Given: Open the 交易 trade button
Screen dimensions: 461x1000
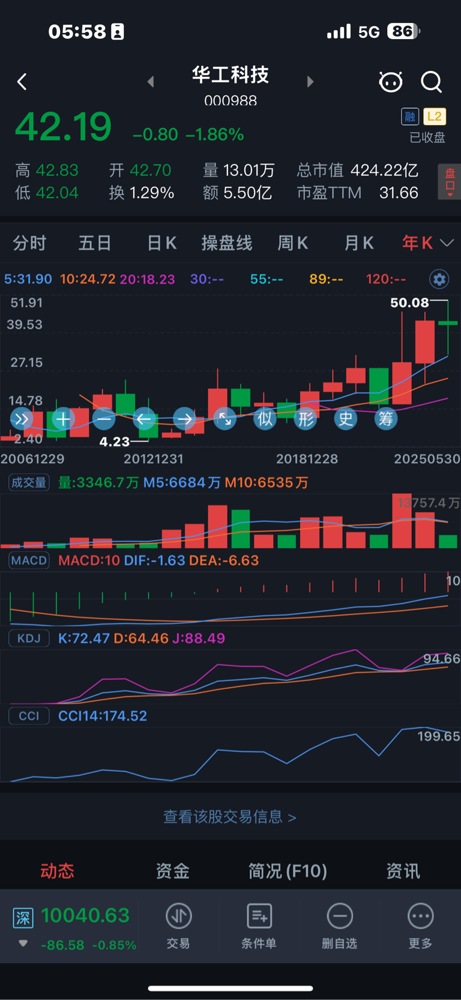Looking at the screenshot, I should pyautogui.click(x=178, y=927).
